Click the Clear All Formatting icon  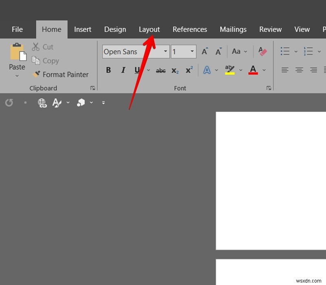tap(262, 51)
